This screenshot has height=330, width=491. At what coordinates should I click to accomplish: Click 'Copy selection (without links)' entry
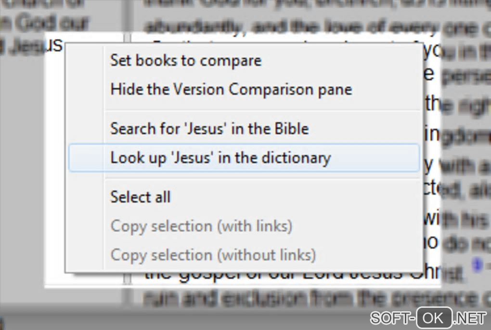tap(213, 255)
